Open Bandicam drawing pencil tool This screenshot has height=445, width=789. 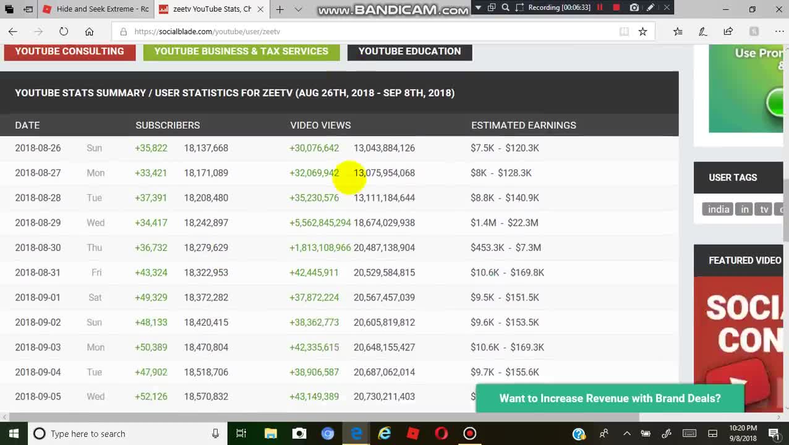click(650, 7)
